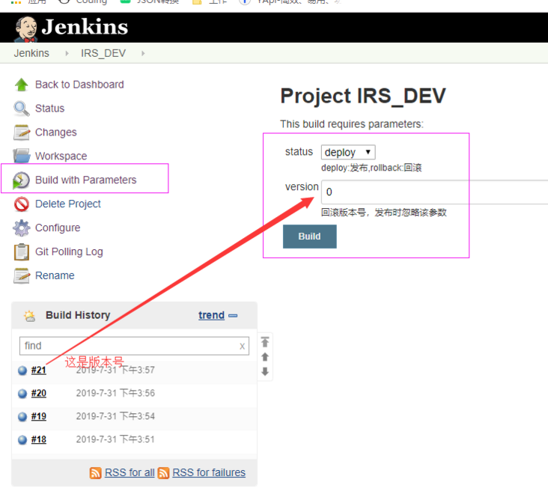
Task: Select Build with Parameters in the sidebar
Action: pos(85,180)
